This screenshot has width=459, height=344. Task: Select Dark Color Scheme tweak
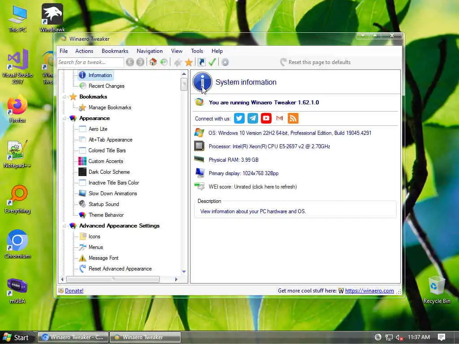coord(109,172)
